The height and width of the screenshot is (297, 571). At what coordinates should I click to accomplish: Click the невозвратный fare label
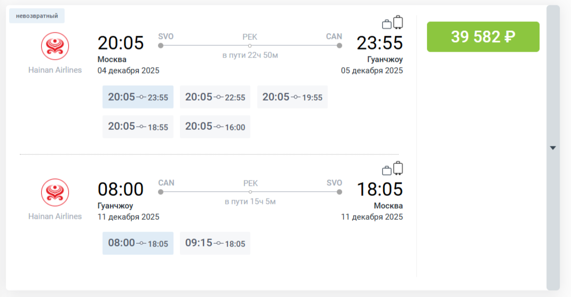point(37,16)
